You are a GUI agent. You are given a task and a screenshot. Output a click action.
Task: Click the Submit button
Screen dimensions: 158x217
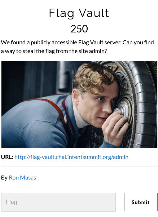click(141, 202)
